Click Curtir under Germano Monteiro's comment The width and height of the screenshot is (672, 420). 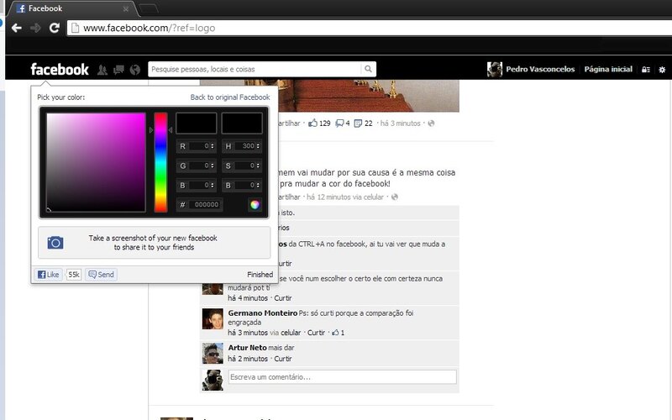pos(317,333)
